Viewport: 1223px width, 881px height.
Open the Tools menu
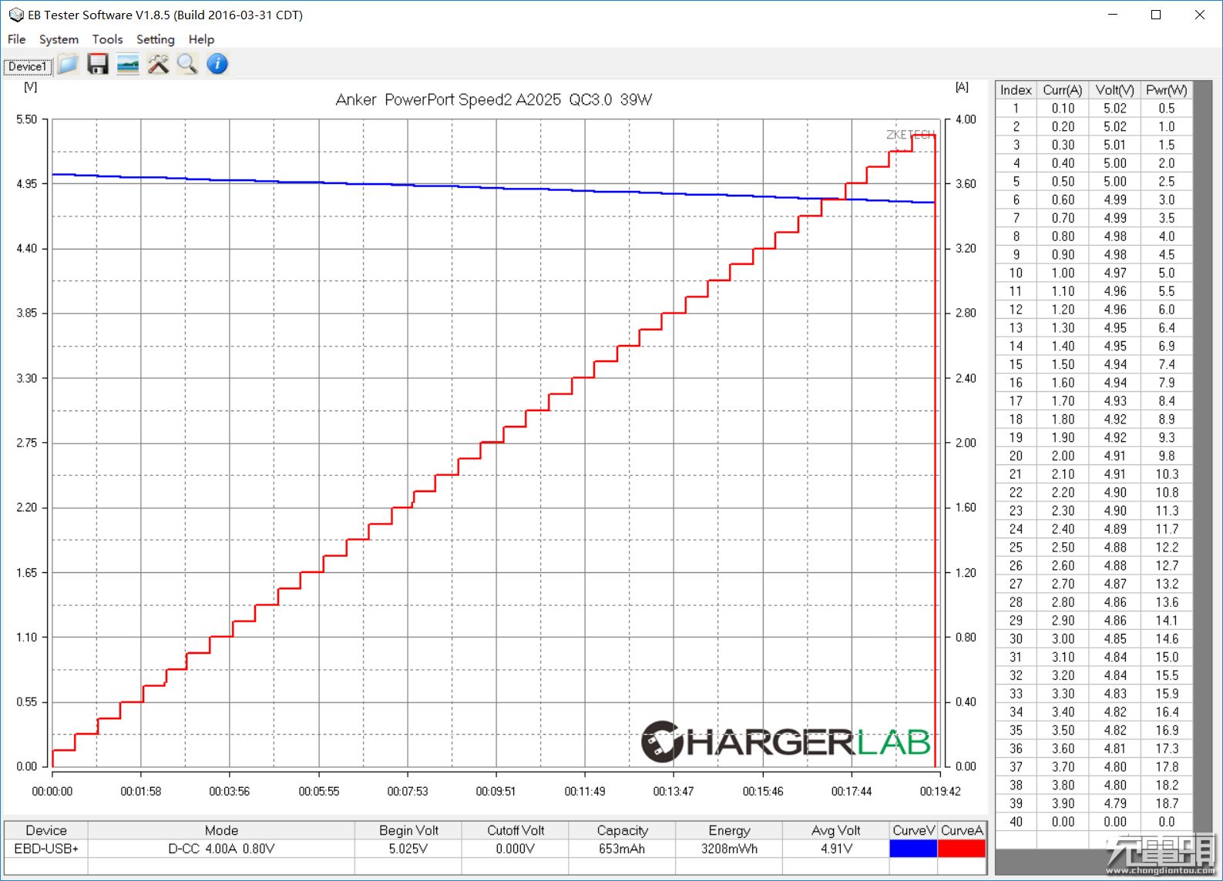tap(107, 39)
